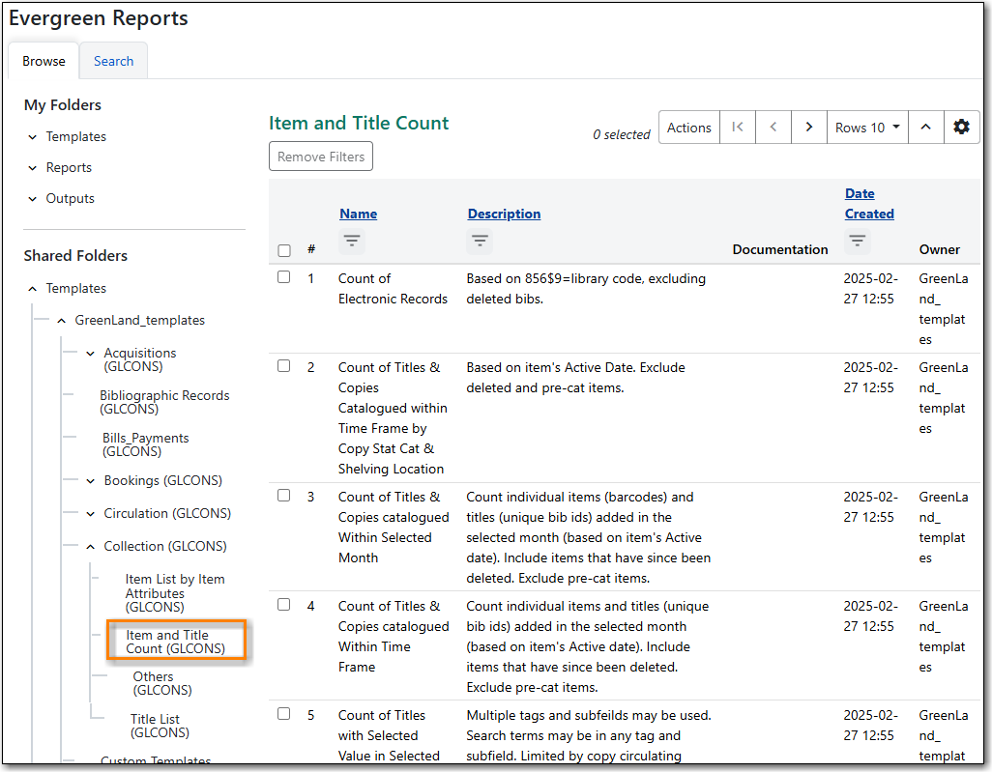
Task: Open the filter icon under Name column
Action: (352, 241)
